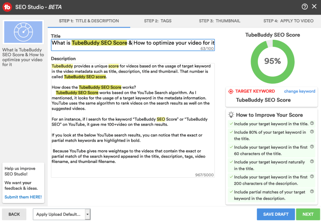This screenshot has width=321, height=222.
Task: Switch to Step 3: Thumbnail tab
Action: click(219, 21)
